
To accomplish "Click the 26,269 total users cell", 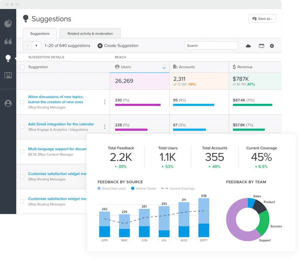I will point(140,81).
